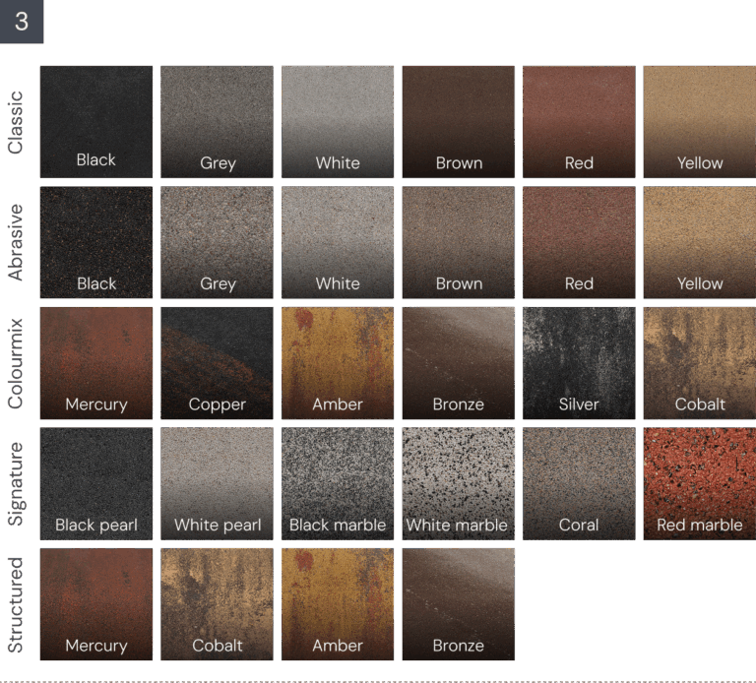756x683 pixels.
Task: Pick the Colourmix Amber swatch
Action: pos(338,363)
